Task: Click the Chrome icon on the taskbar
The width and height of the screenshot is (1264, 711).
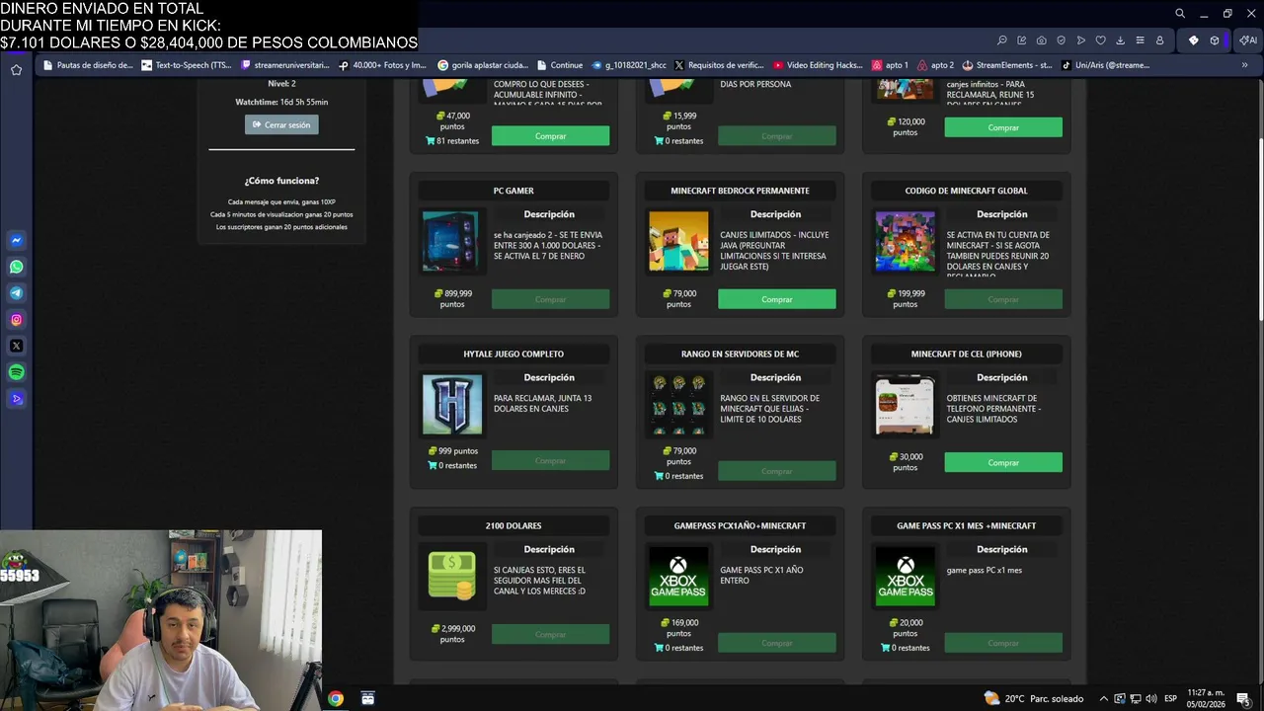Action: [x=336, y=698]
